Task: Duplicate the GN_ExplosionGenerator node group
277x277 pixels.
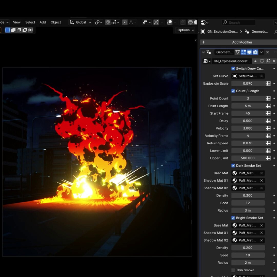Action: point(268,61)
